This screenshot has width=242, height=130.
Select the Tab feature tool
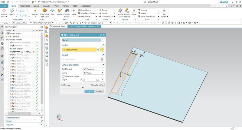pyautogui.click(x=52, y=12)
